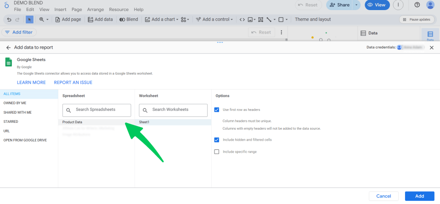Click the Blend data icon
The image size is (440, 204).
(129, 19)
